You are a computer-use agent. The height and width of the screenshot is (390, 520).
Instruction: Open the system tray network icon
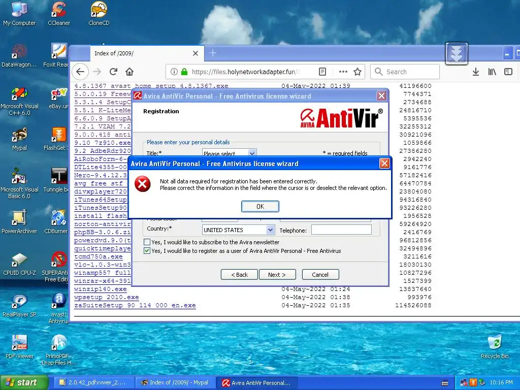tap(464, 383)
